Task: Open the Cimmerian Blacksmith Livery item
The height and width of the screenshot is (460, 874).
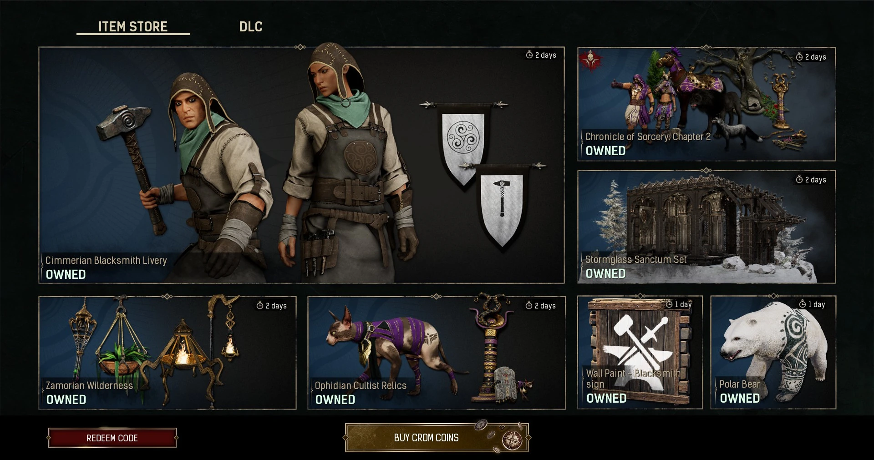Action: (x=301, y=165)
